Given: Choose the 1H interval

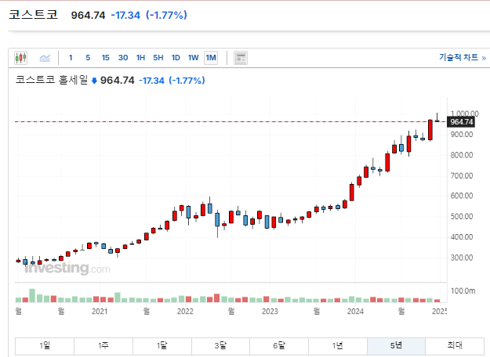Looking at the screenshot, I should [x=140, y=58].
